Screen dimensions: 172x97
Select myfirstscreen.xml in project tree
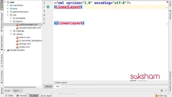(x=28, y=25)
